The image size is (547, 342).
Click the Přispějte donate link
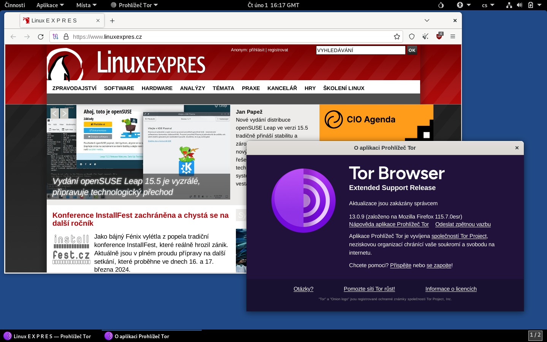coord(401,265)
